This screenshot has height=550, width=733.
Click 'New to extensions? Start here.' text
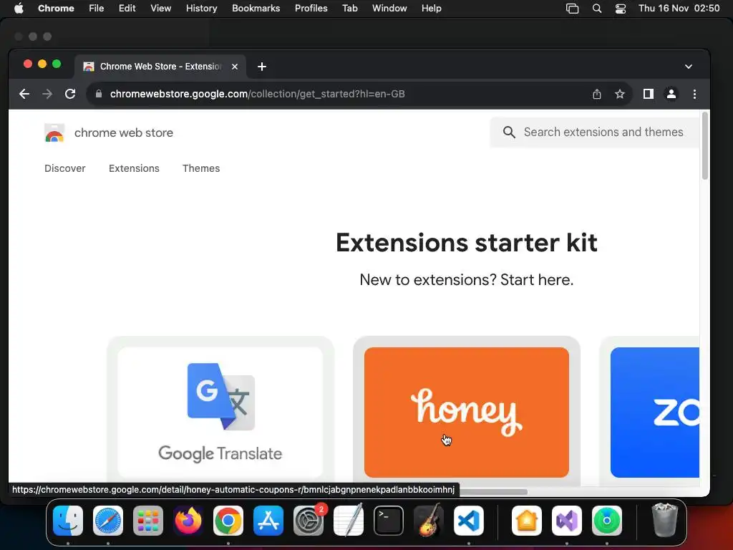click(467, 280)
